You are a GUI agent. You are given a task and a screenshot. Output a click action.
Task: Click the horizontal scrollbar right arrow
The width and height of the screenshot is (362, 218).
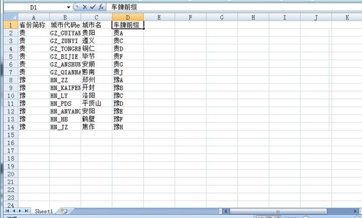(355, 211)
